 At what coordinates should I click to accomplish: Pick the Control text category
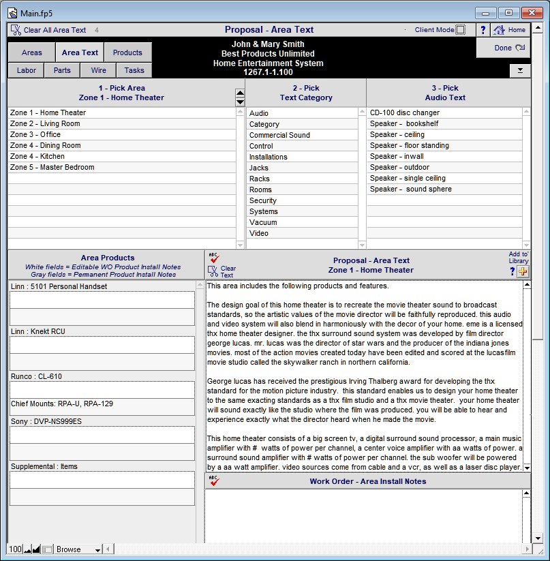coord(302,146)
